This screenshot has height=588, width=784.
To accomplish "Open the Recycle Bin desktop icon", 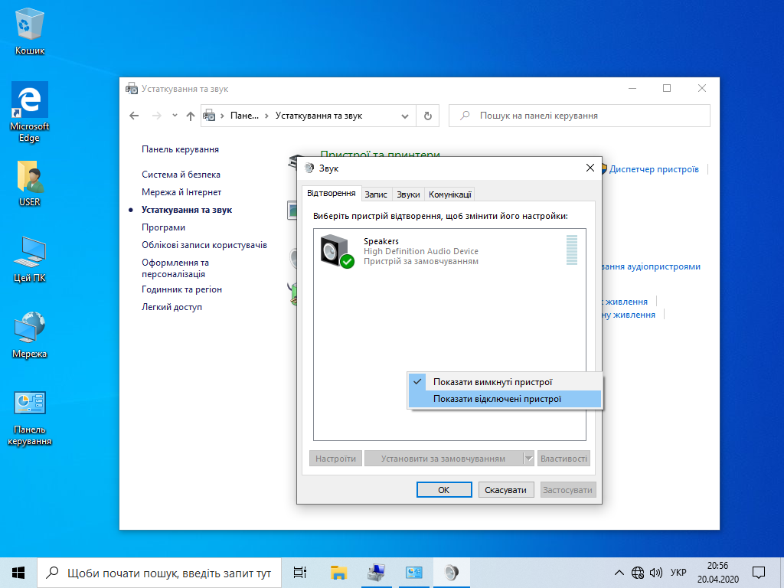I will point(30,31).
